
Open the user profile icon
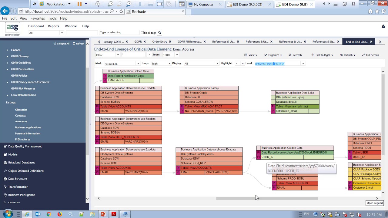pyautogui.click(x=383, y=26)
